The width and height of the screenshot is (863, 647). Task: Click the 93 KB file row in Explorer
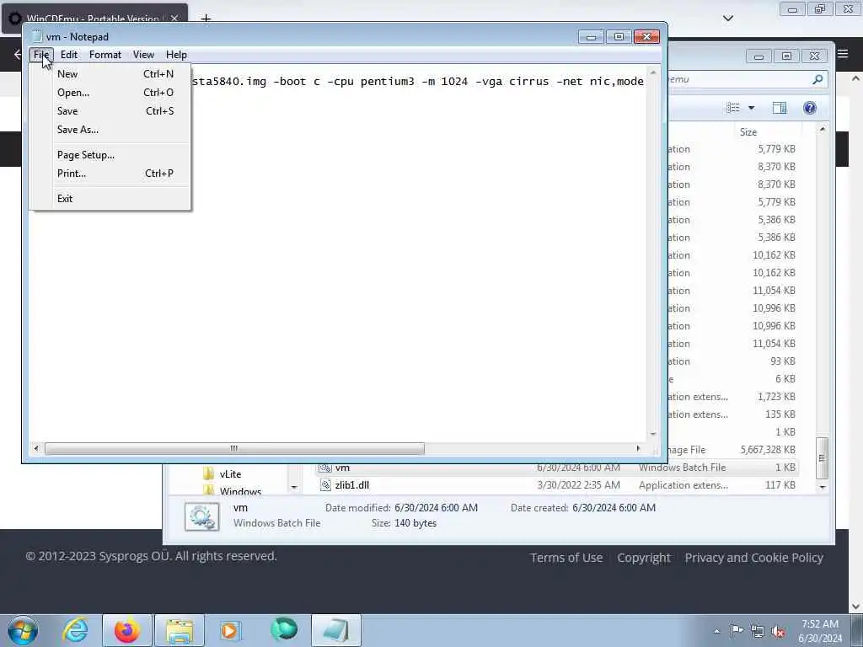tap(732, 361)
